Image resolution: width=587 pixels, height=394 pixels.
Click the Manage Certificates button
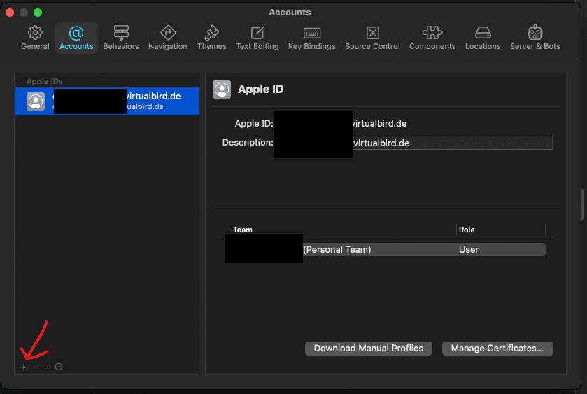coord(497,349)
